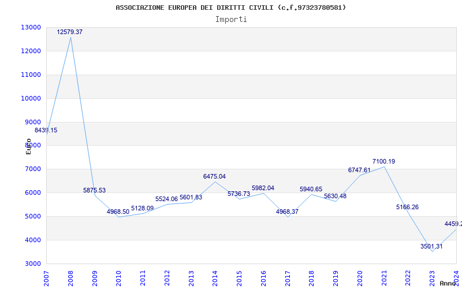Click the 12000 y-axis tick label
This screenshot has width=462, height=289.
31,51
